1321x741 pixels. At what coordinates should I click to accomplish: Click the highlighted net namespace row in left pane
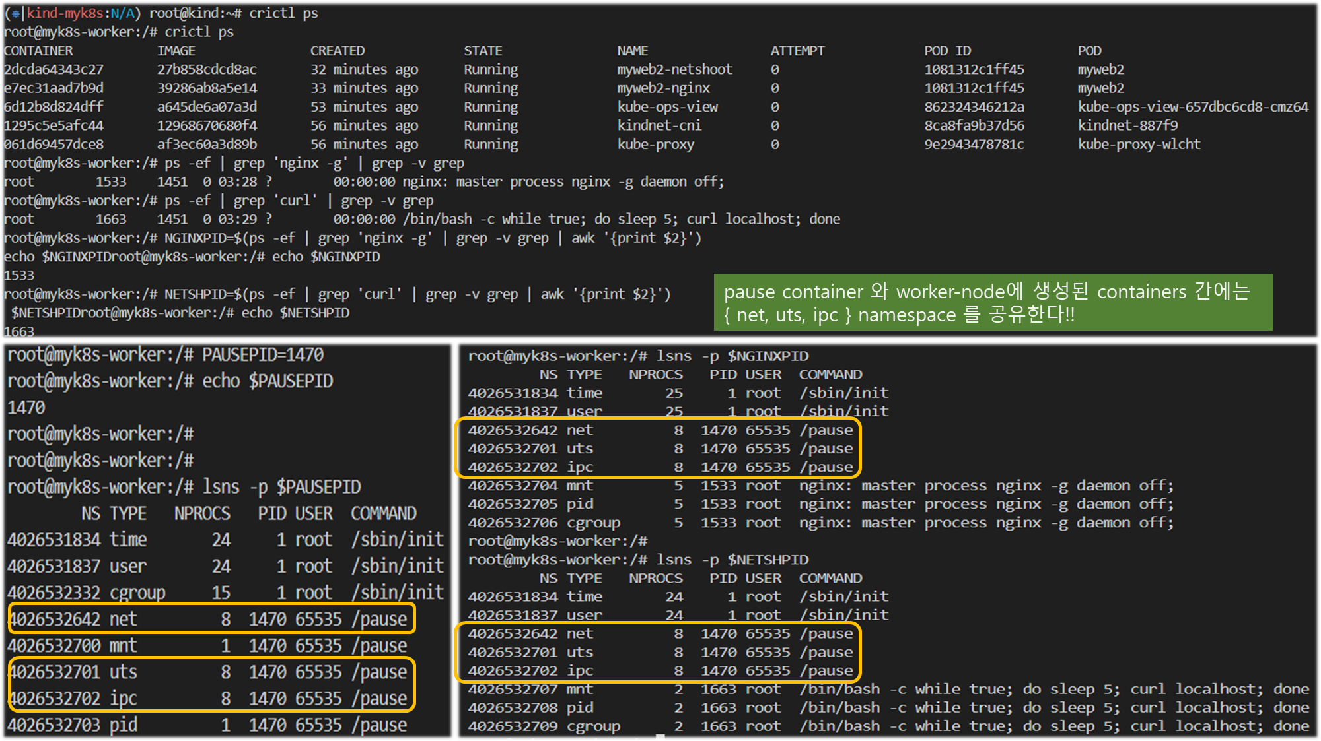point(211,619)
